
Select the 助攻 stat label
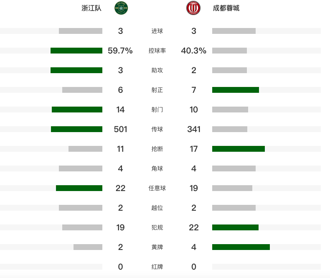[157, 70]
